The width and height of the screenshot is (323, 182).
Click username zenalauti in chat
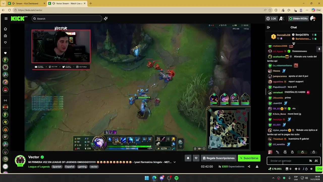tap(278, 92)
